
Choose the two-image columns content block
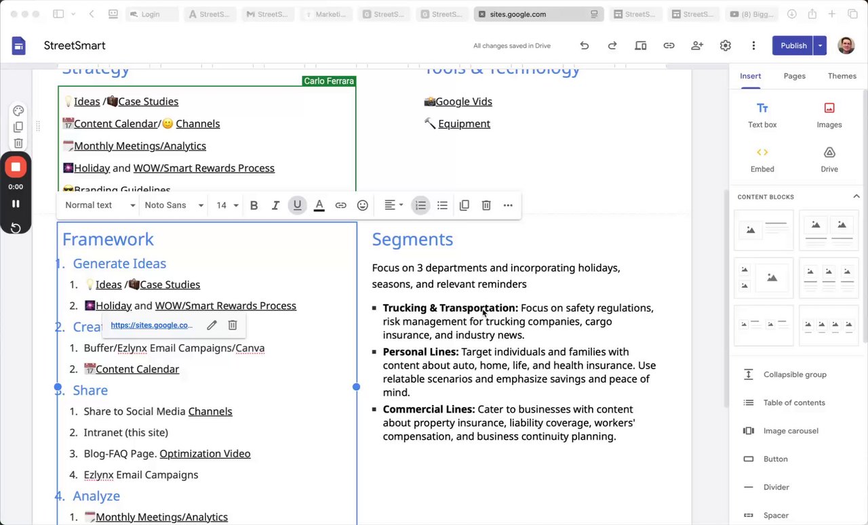click(x=829, y=230)
